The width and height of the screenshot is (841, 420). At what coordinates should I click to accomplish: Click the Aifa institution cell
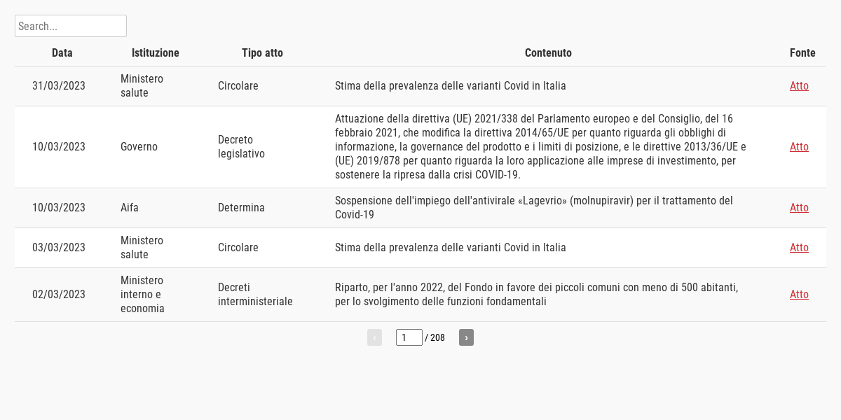click(x=130, y=208)
